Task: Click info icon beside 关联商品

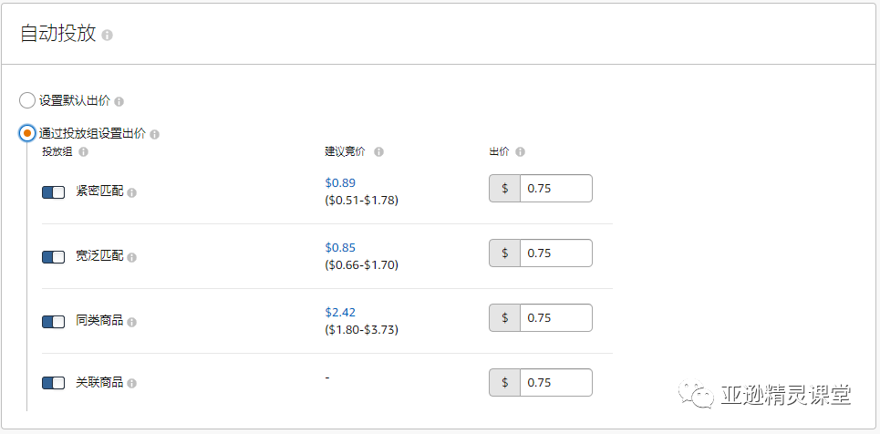Action: click(x=132, y=384)
